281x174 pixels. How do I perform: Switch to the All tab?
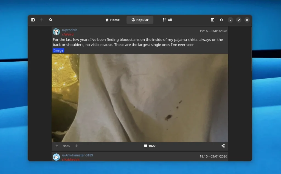pos(167,20)
